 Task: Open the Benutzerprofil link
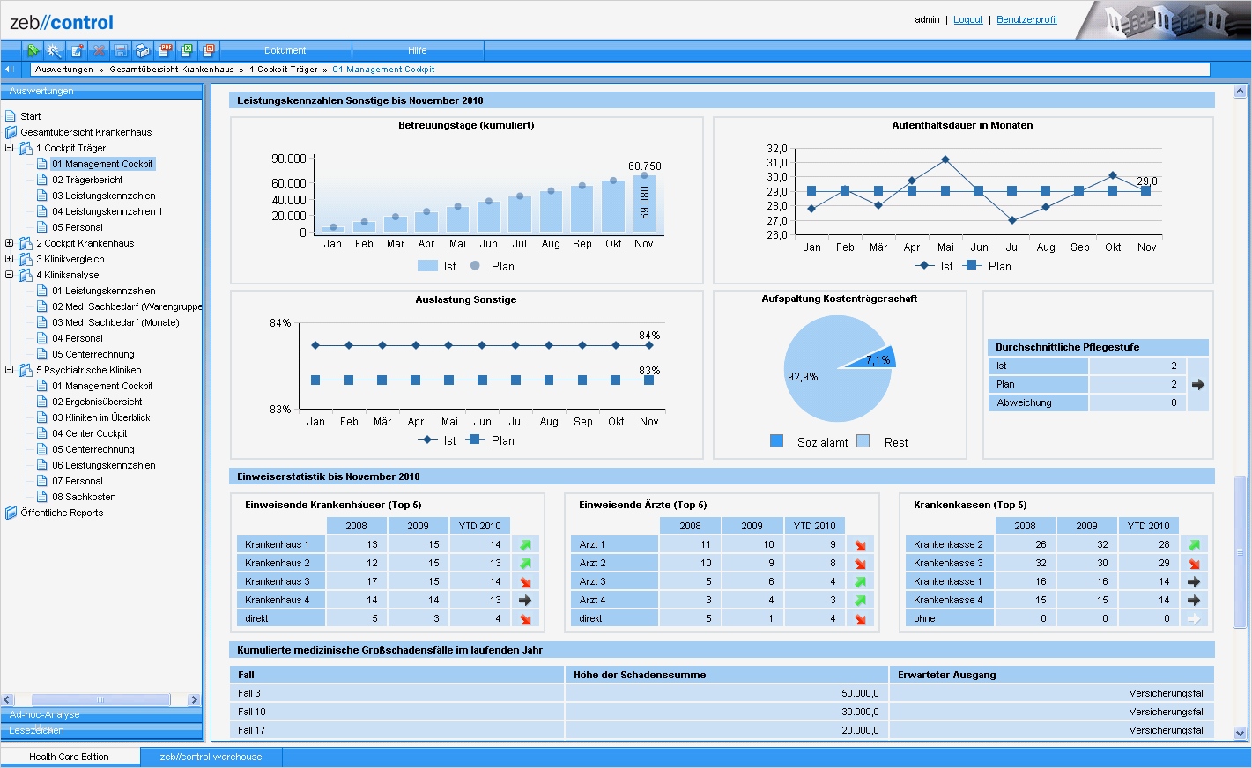[x=1026, y=19]
